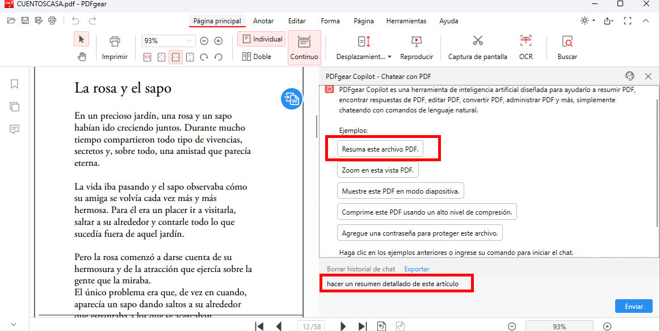Click the blue floating convert icon on the page
This screenshot has height=331, width=660.
pyautogui.click(x=291, y=99)
